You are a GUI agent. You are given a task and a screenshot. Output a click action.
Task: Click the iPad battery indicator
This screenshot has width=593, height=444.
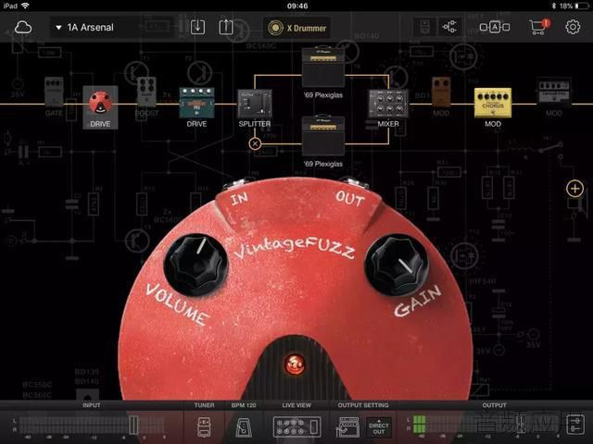(x=581, y=6)
